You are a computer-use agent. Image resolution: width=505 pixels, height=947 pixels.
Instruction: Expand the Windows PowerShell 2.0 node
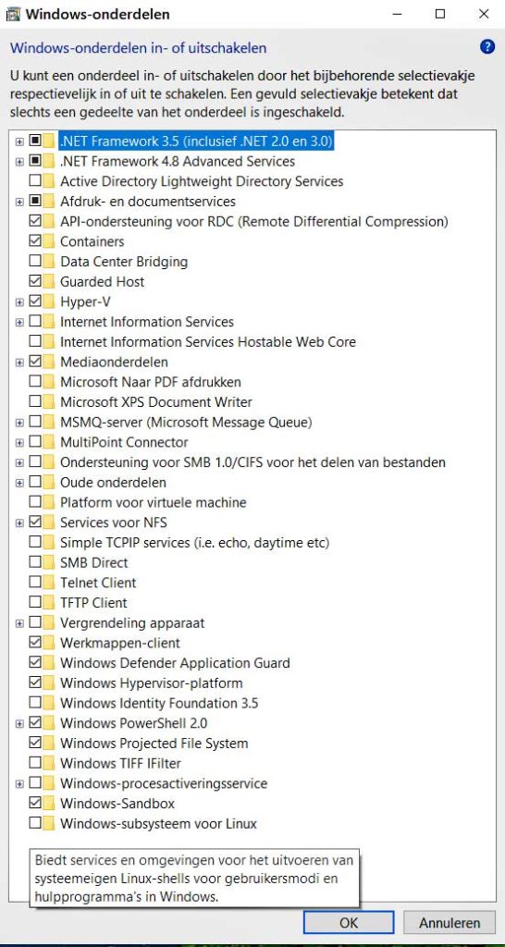point(19,723)
